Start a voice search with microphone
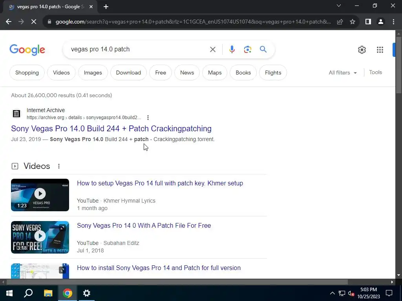 point(232,49)
